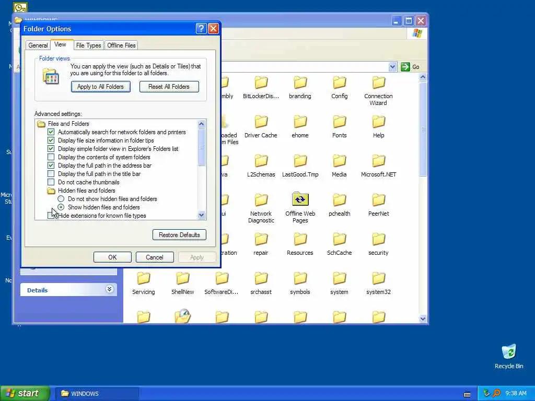Screen dimensions: 535x401
Task: Click Advanced settings scroll down arrow
Action: coord(201,215)
